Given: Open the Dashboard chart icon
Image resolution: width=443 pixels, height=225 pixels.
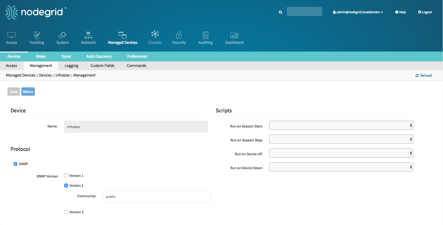Looking at the screenshot, I should coord(234,35).
